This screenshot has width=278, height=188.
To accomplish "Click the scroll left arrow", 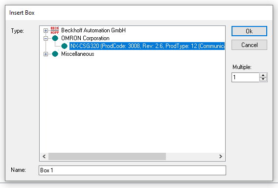I will 44,157.
